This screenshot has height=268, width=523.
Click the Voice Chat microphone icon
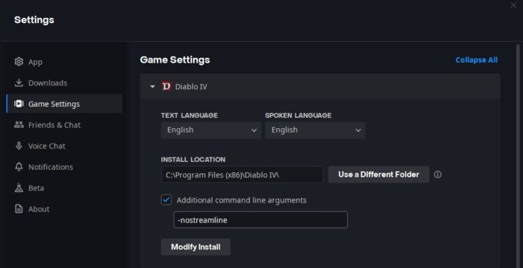pos(19,145)
